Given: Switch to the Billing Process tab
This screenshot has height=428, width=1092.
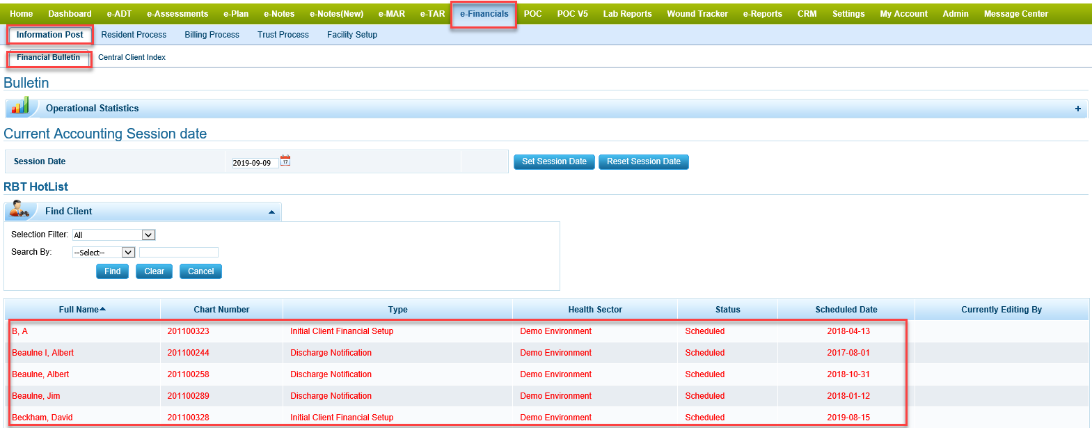Looking at the screenshot, I should [x=212, y=35].
